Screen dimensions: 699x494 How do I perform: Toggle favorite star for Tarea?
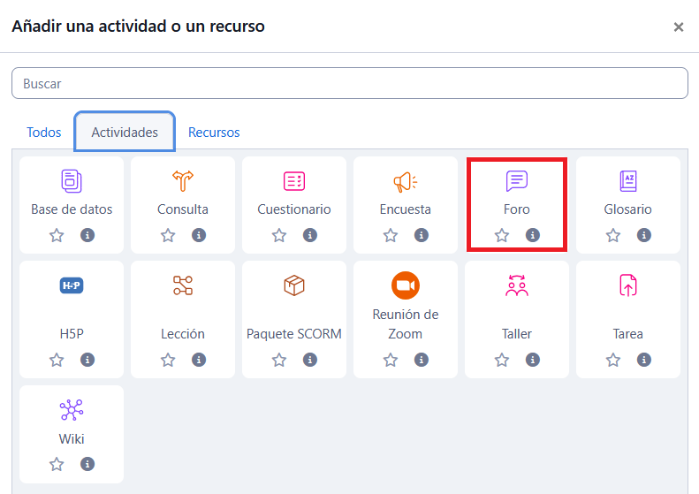click(x=613, y=360)
